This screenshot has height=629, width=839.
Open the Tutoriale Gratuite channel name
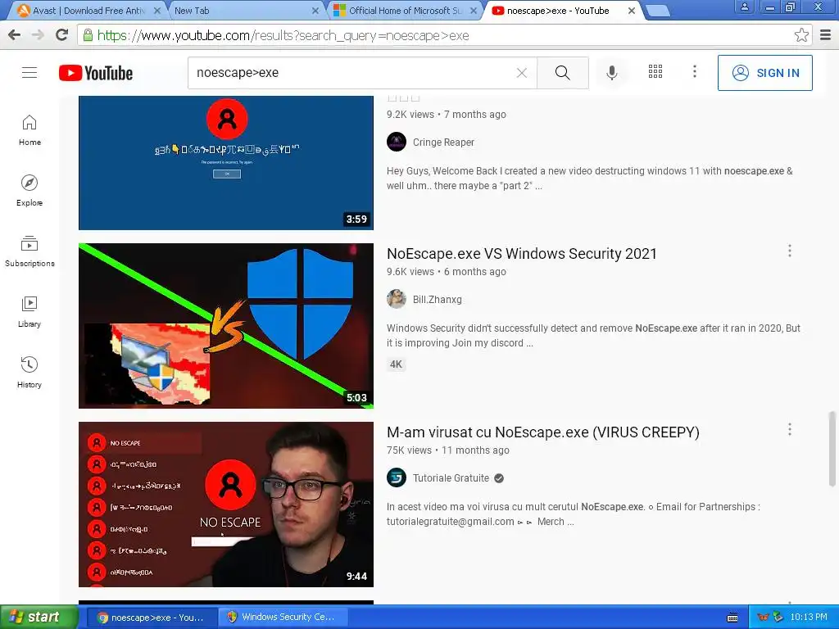pos(451,478)
